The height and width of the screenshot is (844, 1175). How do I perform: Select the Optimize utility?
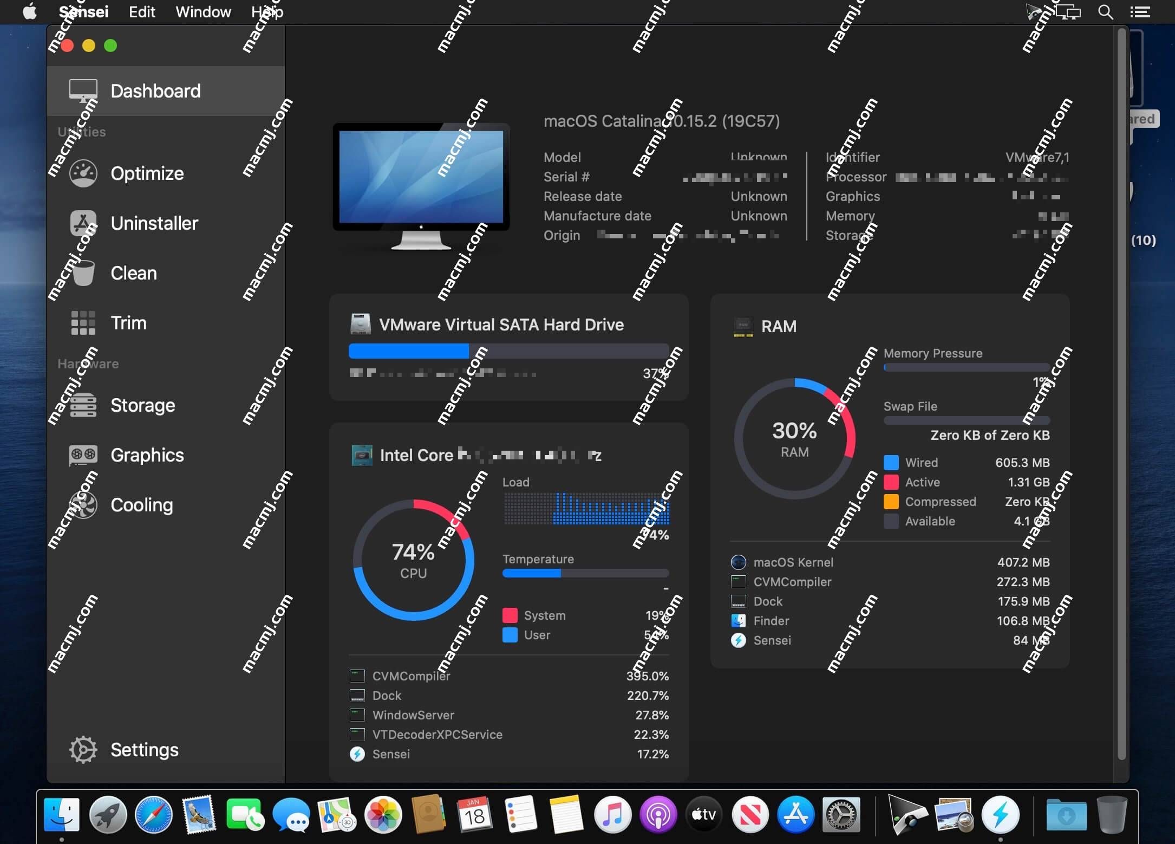click(146, 172)
